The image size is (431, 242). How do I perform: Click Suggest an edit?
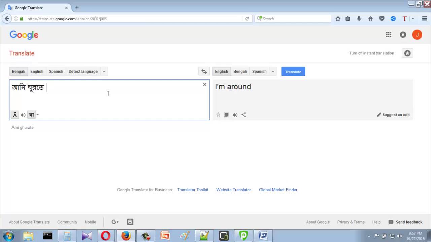(x=393, y=115)
